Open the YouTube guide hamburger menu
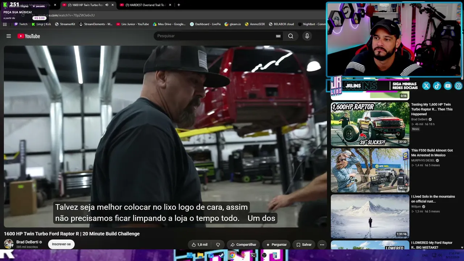464x261 pixels. click(9, 36)
